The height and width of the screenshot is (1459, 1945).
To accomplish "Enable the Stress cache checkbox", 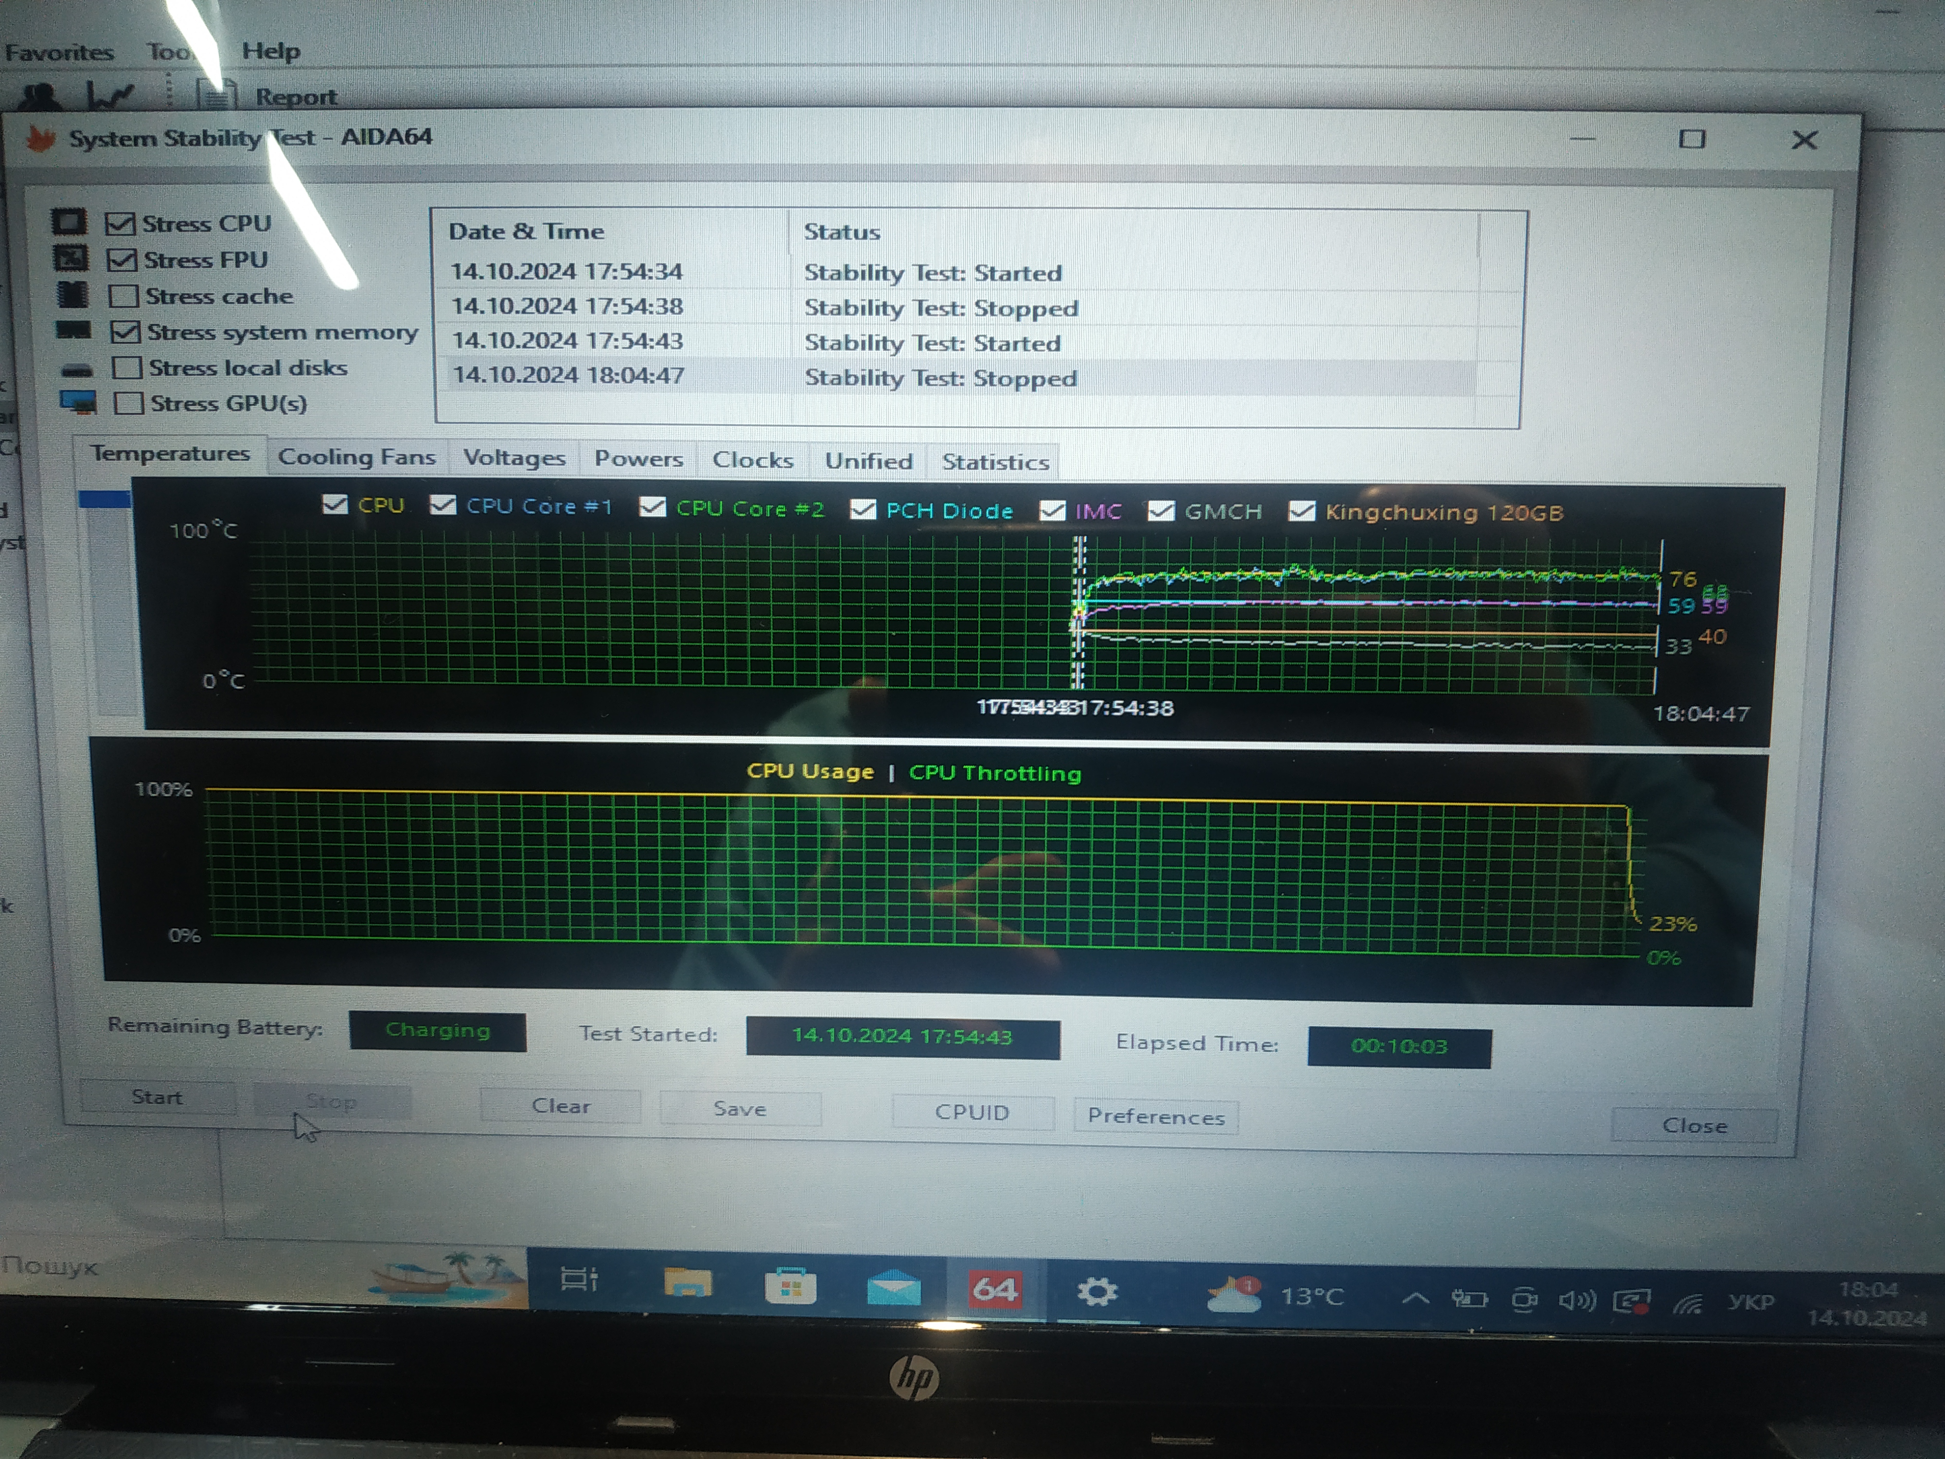I will (123, 296).
